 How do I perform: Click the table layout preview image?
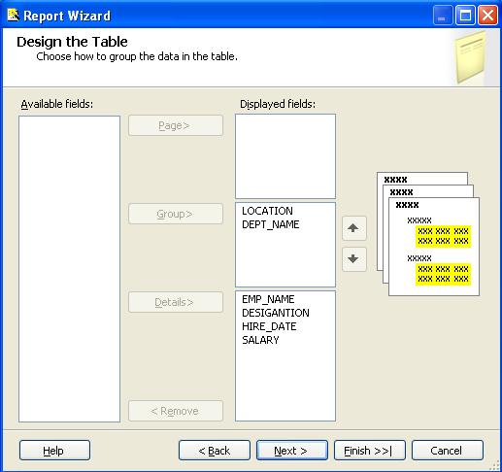tap(428, 234)
